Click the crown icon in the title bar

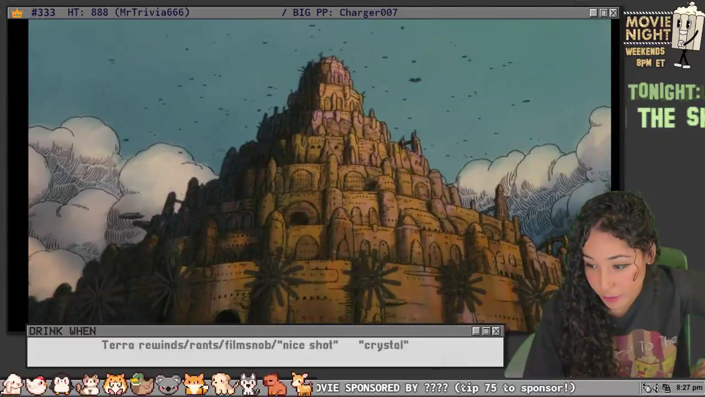click(x=17, y=13)
